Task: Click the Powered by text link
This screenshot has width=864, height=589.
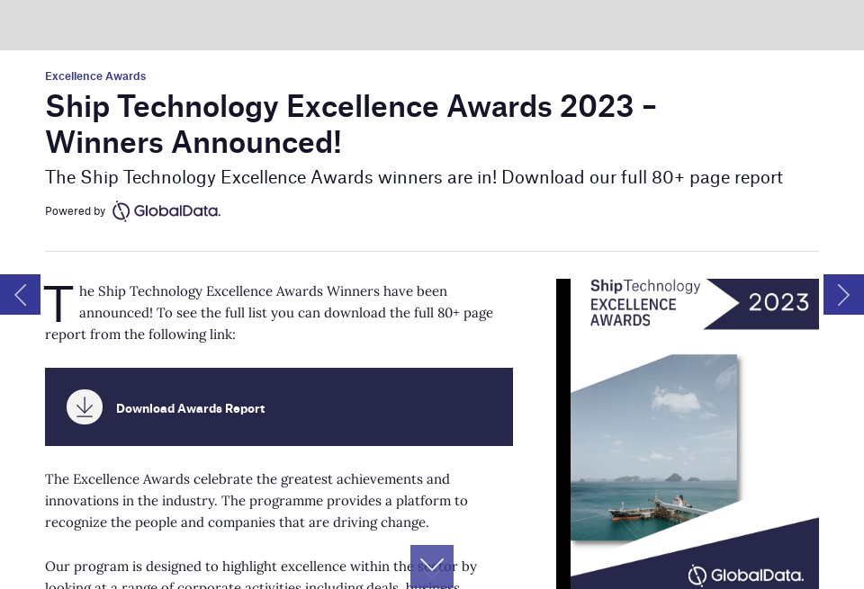Action: coord(76,211)
